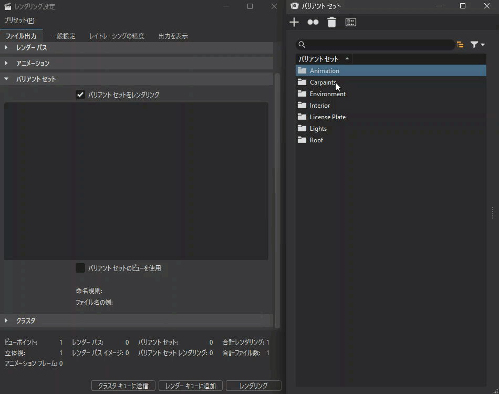Maximize the バリアント セット window

[x=463, y=6]
